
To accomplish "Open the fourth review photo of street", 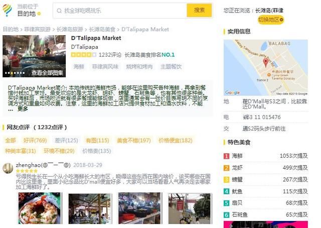I will click(190, 208).
